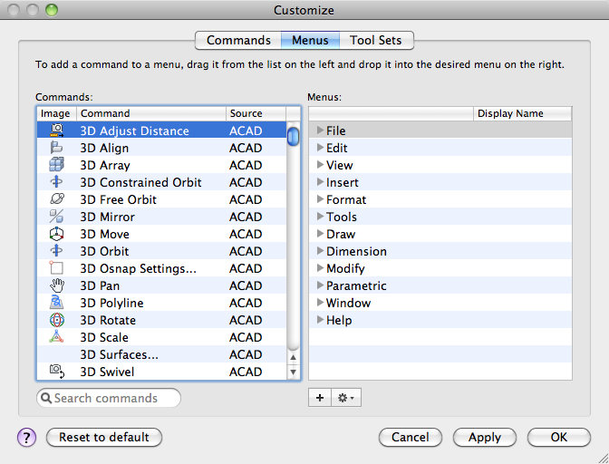Click the Apply button
This screenshot has width=609, height=464.
[484, 438]
